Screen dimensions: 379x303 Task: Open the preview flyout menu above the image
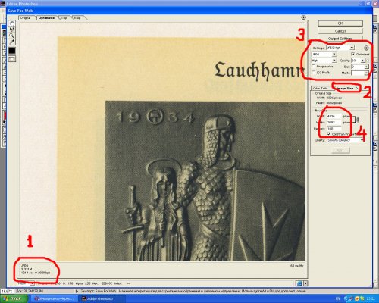pyautogui.click(x=304, y=17)
